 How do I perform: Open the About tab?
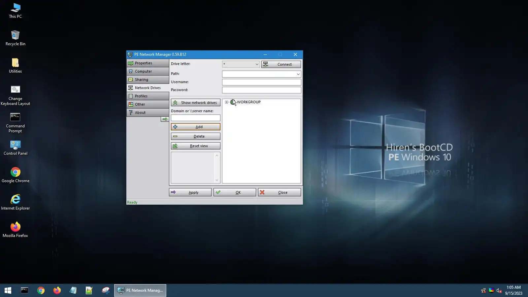(148, 113)
